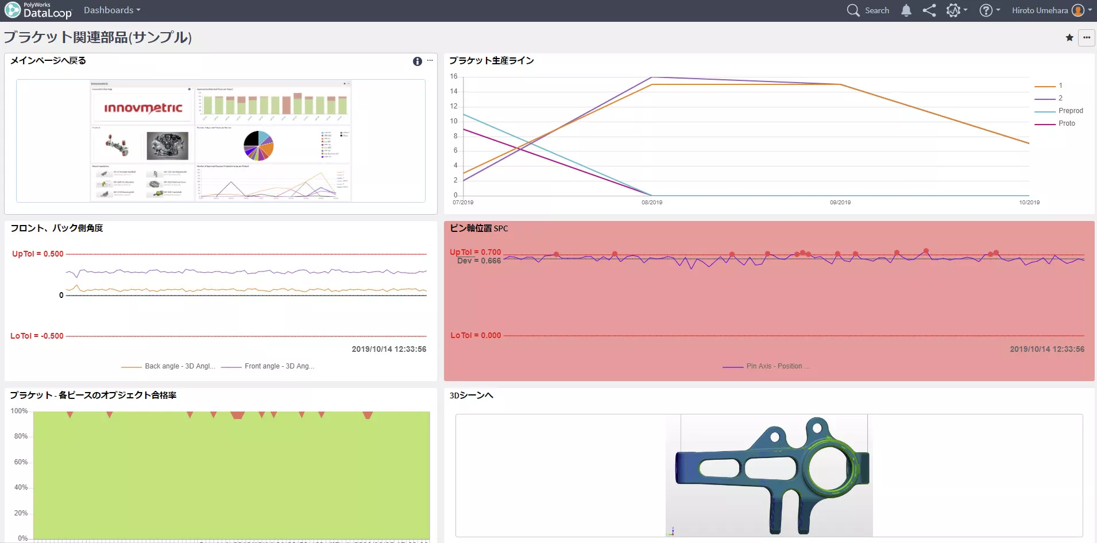This screenshot has width=1097, height=543.
Task: Open the main page dashboard thumbnail
Action: [221, 141]
